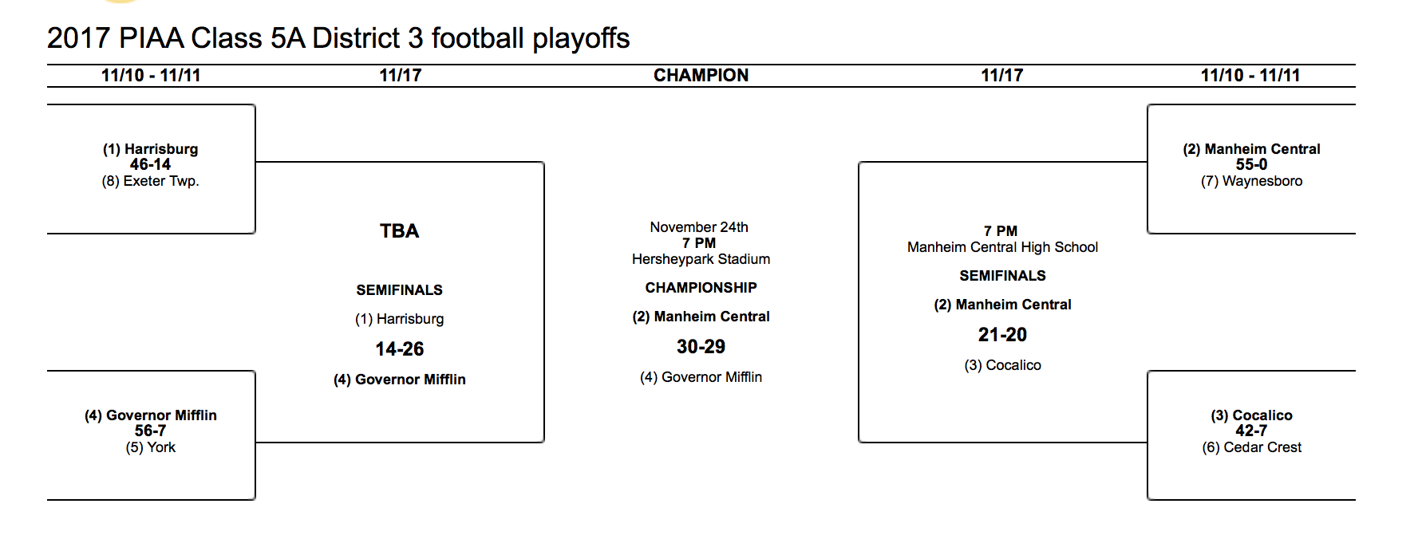The height and width of the screenshot is (539, 1422).
Task: Click the TBA semifinal label
Action: 399,231
